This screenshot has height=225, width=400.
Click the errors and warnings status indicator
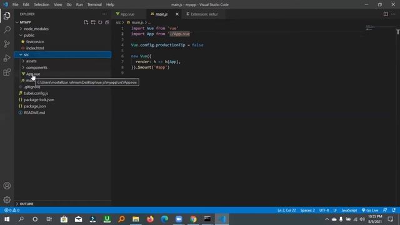pos(12,210)
